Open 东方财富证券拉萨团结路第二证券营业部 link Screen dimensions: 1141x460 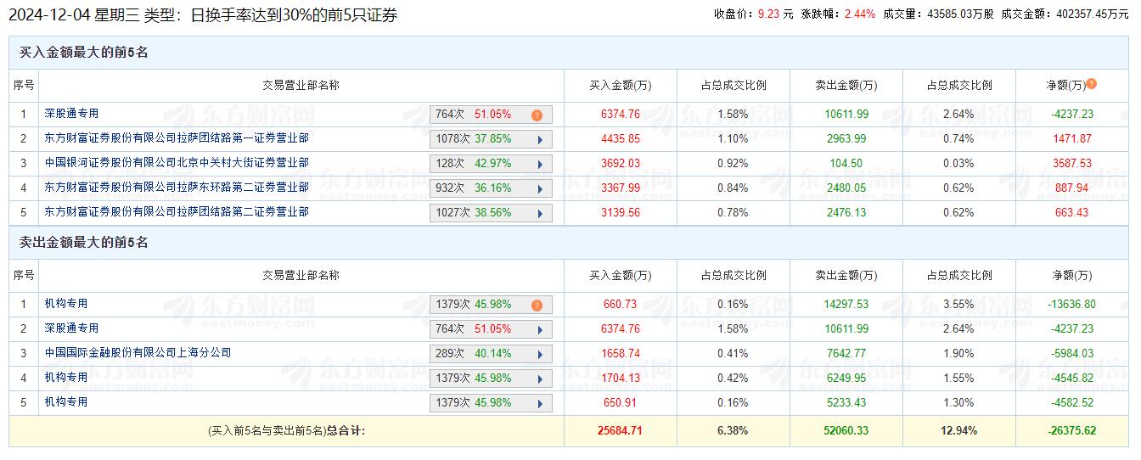point(177,212)
